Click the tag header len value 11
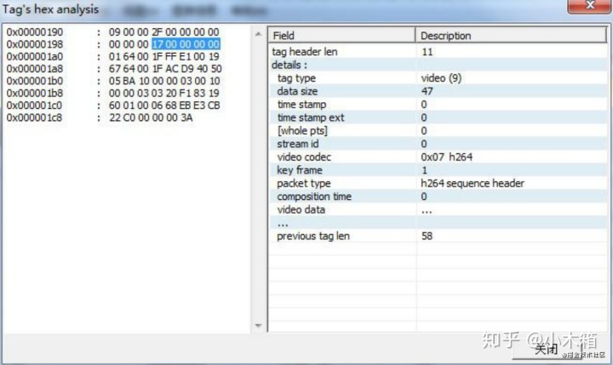Image resolution: width=613 pixels, height=365 pixels. 427,52
